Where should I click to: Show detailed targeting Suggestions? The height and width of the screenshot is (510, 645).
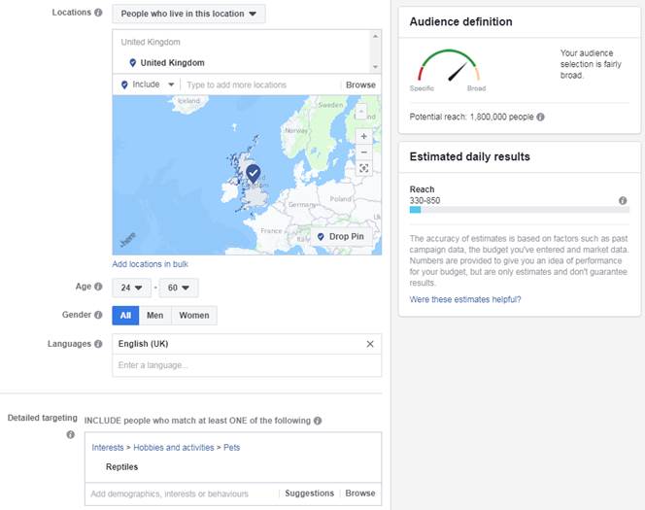point(309,493)
